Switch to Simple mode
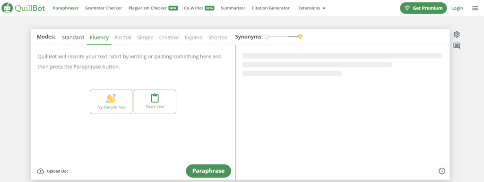This screenshot has height=182, width=484. pos(145,38)
